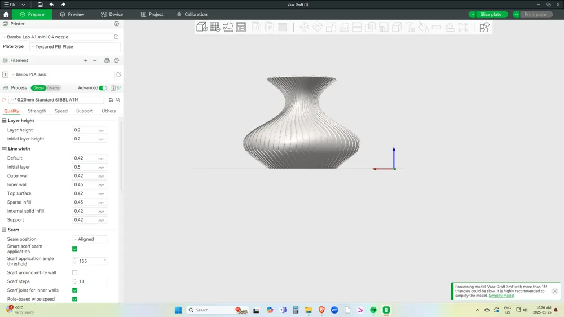564x317 pixels.
Task: Open the Seam position dropdown
Action: (89, 239)
